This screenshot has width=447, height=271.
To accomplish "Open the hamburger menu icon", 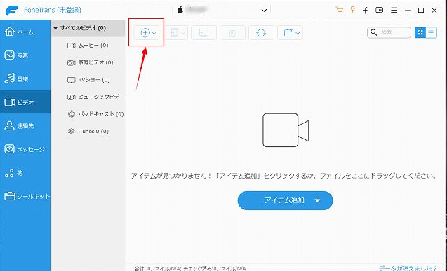I will click(x=394, y=11).
